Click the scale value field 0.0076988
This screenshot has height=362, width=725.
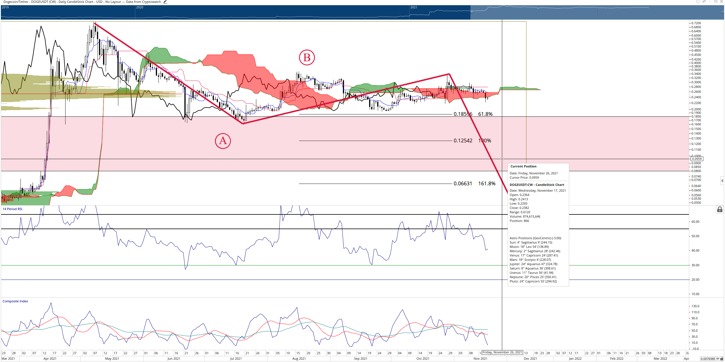point(708,359)
